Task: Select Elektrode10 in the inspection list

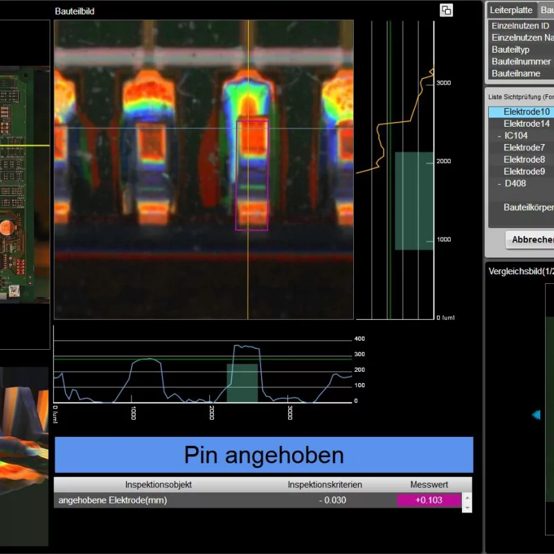Action: click(x=526, y=111)
